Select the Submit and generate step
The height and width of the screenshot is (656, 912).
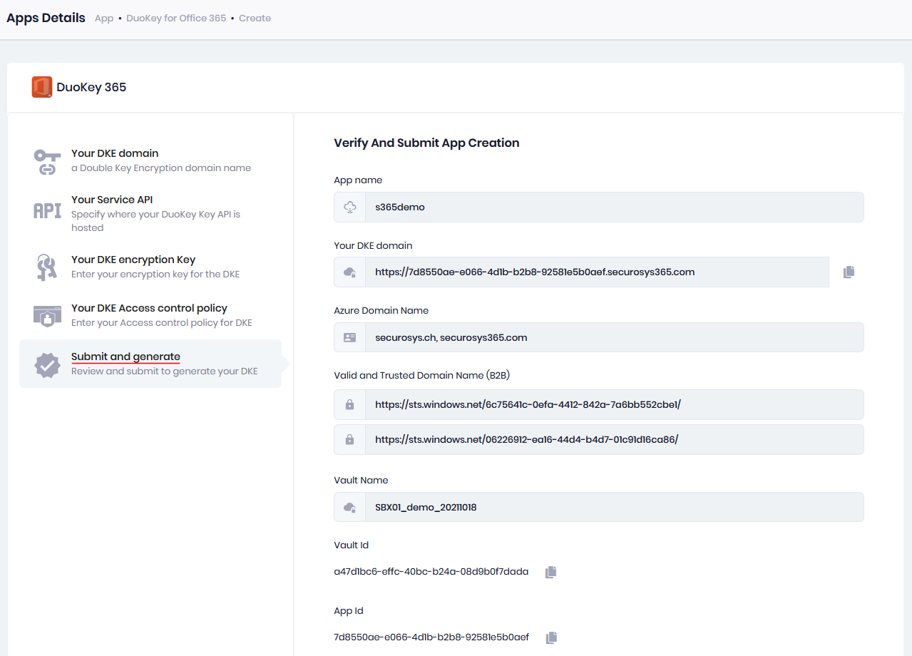point(150,364)
